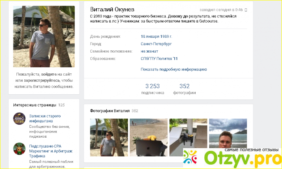This screenshot has height=169, width=282.
Task: Click the войдите login link
Action: pos(49,74)
